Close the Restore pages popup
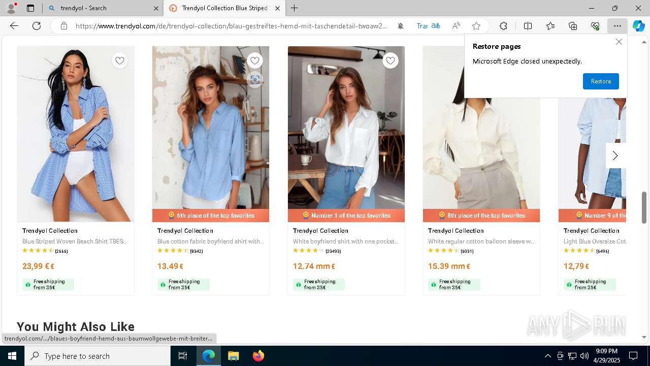This screenshot has height=366, width=650. pos(619,42)
